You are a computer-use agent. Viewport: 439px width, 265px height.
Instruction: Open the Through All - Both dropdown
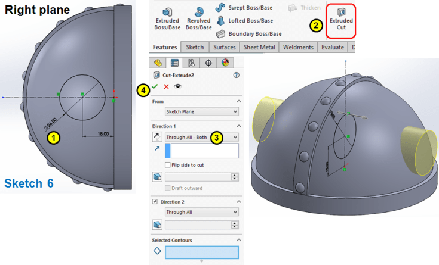pos(202,137)
